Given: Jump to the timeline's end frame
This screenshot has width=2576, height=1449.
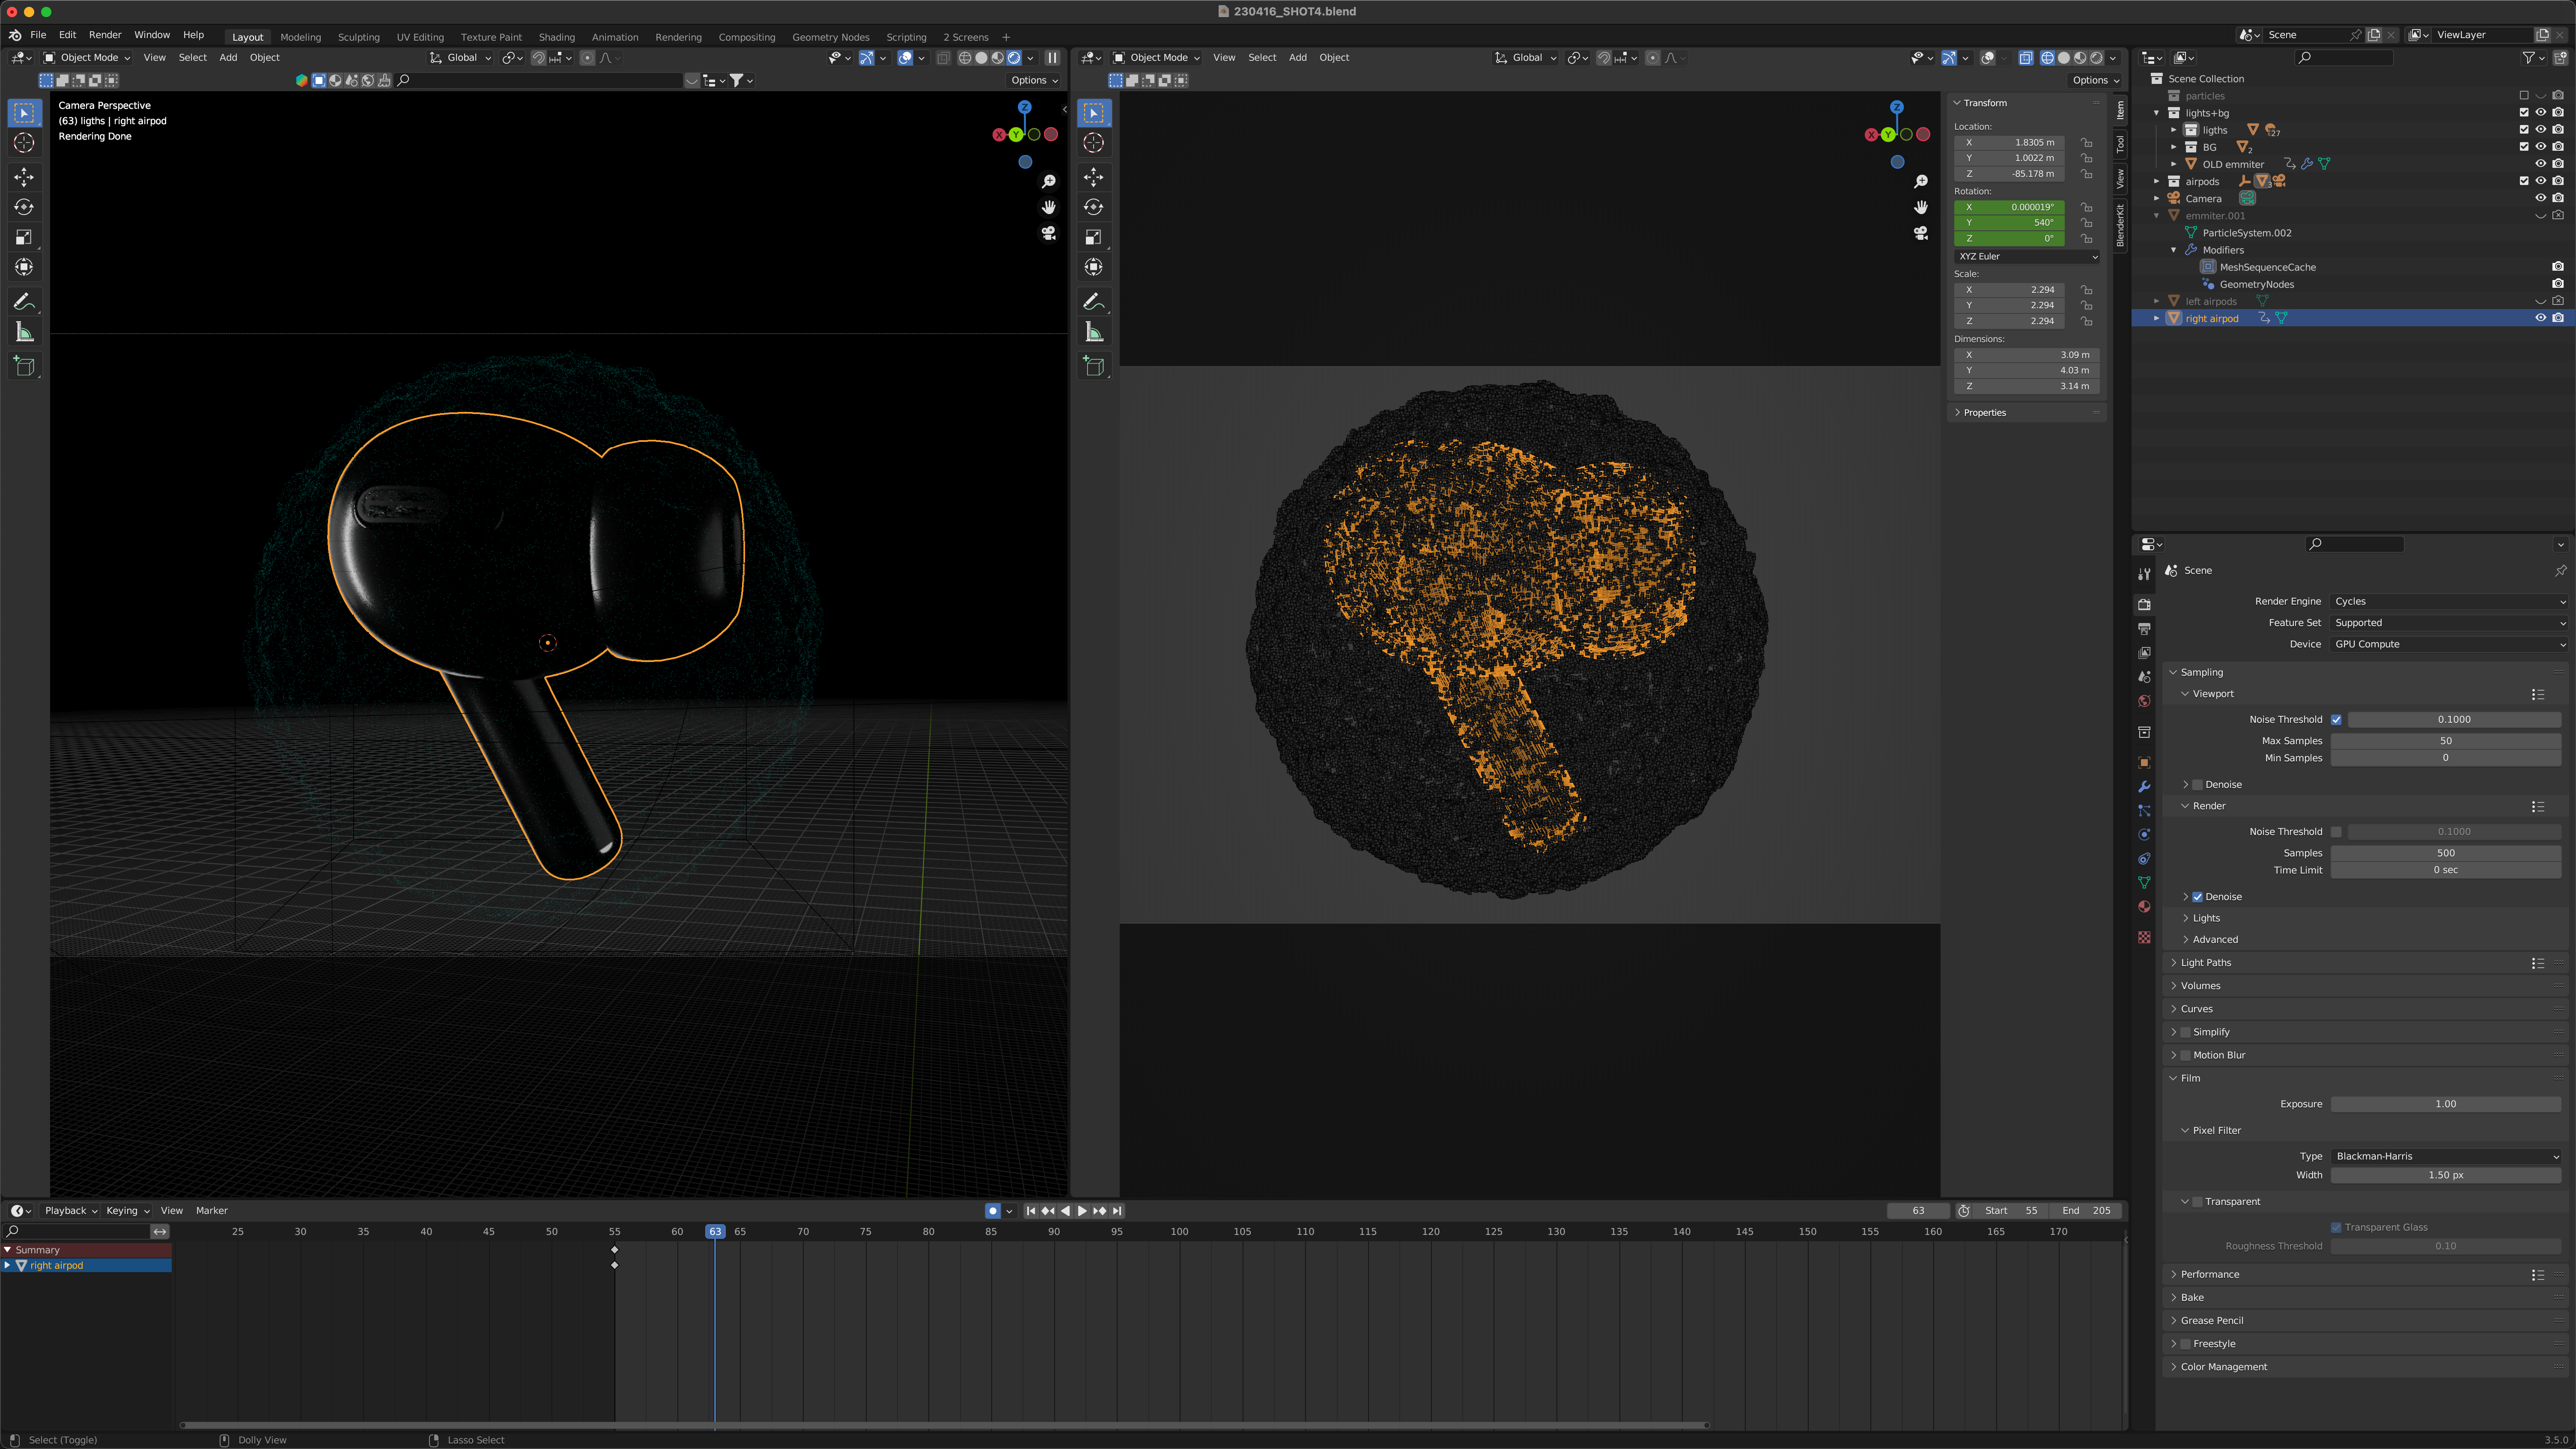Looking at the screenshot, I should click(x=1117, y=1211).
